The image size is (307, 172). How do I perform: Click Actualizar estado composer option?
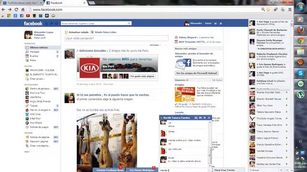coord(77,32)
